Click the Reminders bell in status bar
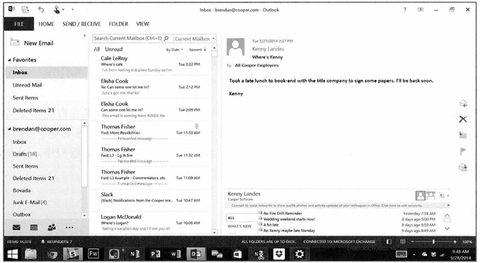 pyautogui.click(x=43, y=242)
